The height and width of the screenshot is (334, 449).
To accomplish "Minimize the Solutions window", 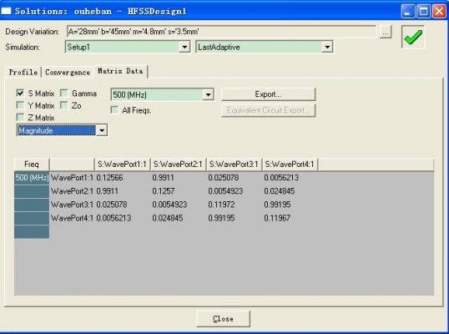I will coord(407,12).
